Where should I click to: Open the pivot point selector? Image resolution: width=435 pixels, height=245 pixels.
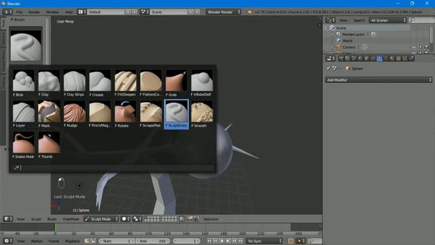(137, 219)
